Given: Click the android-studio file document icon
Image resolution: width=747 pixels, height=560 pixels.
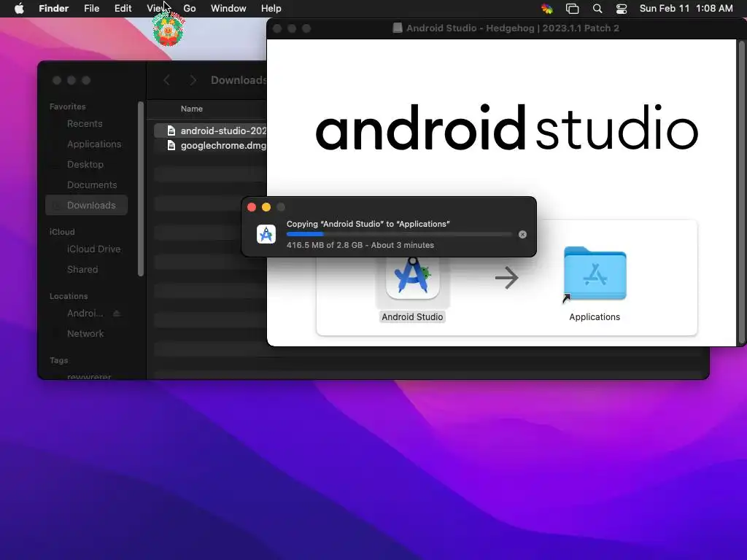Looking at the screenshot, I should pyautogui.click(x=171, y=131).
